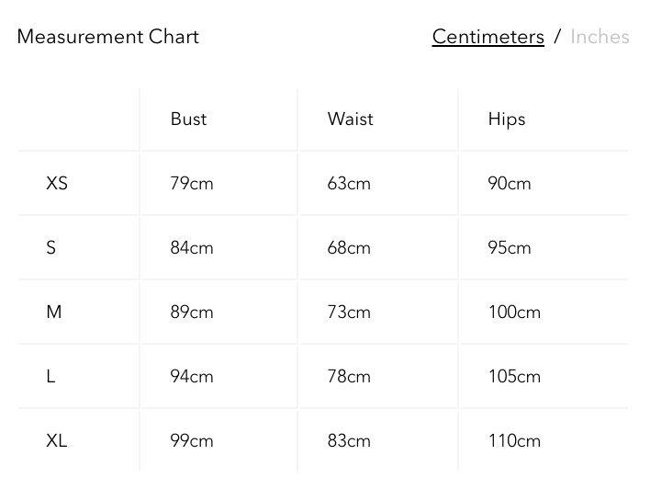Viewport: 650px width, 489px height.
Task: Click the 100cm hips cell
Action: click(x=513, y=312)
